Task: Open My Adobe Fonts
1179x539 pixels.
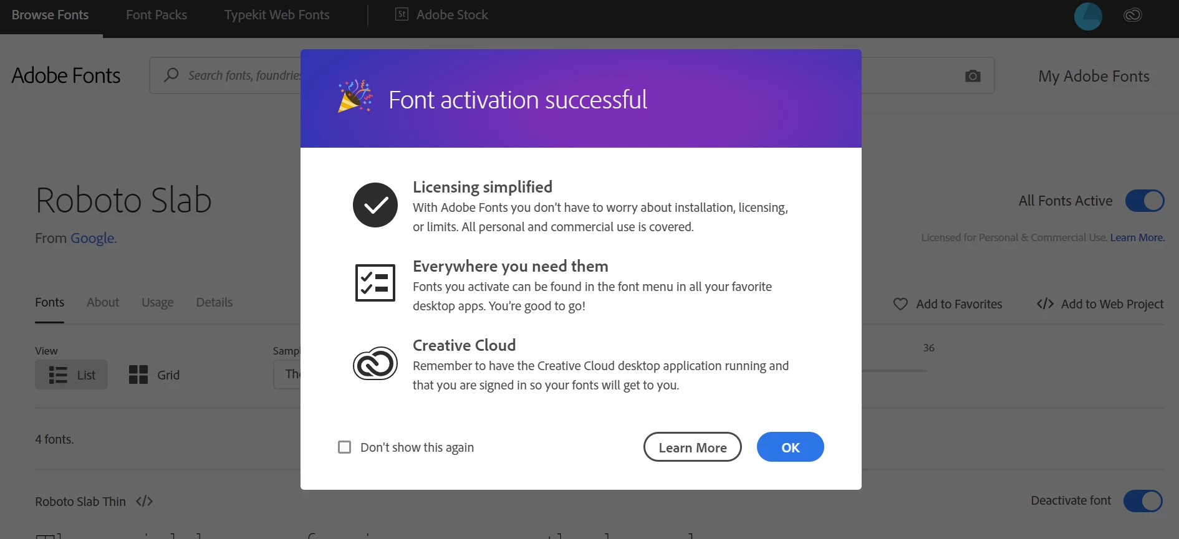Action: coord(1094,76)
